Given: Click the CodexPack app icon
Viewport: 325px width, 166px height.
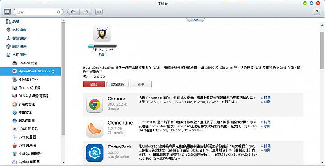Looking at the screenshot, I should pos(95,153).
